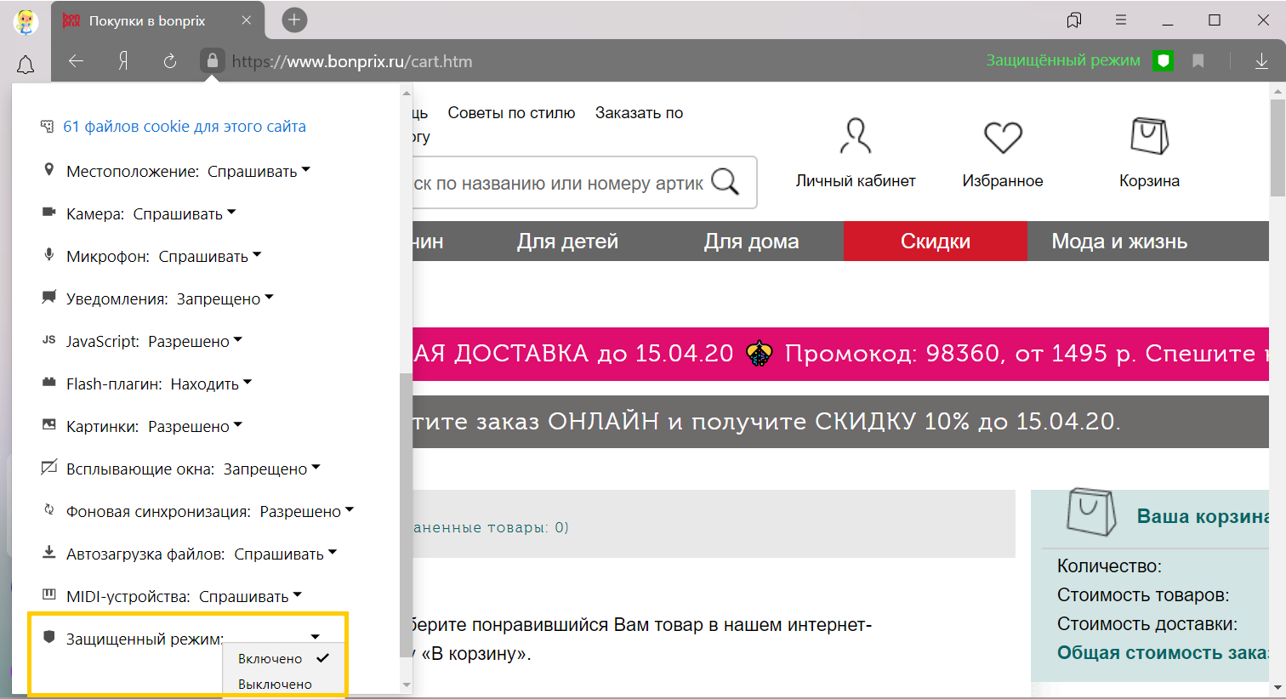Expand MIDI-устройства: Спрашивать dropdown
The image size is (1286, 699).
point(251,596)
